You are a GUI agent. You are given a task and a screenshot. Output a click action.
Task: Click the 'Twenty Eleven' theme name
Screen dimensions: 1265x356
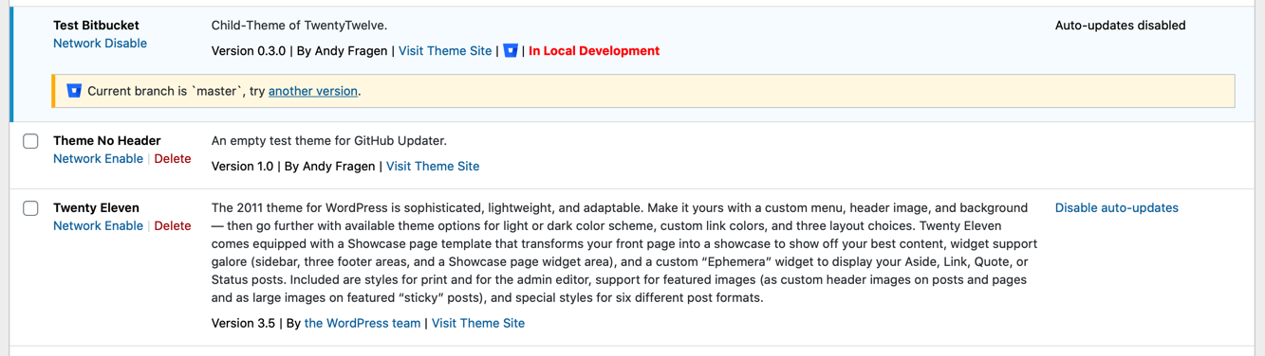click(x=96, y=208)
